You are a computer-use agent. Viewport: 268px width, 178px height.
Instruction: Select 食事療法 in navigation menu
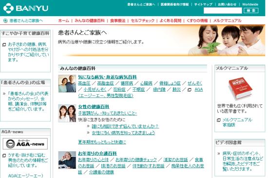click(x=118, y=20)
